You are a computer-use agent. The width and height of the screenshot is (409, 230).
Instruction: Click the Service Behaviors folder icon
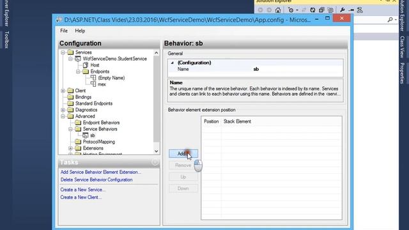point(78,129)
